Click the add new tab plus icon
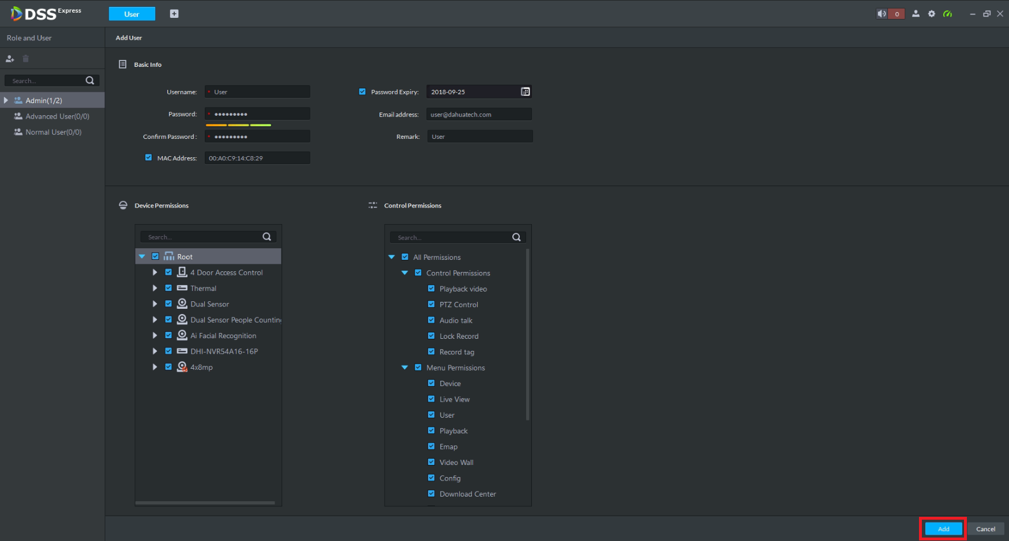 [174, 14]
